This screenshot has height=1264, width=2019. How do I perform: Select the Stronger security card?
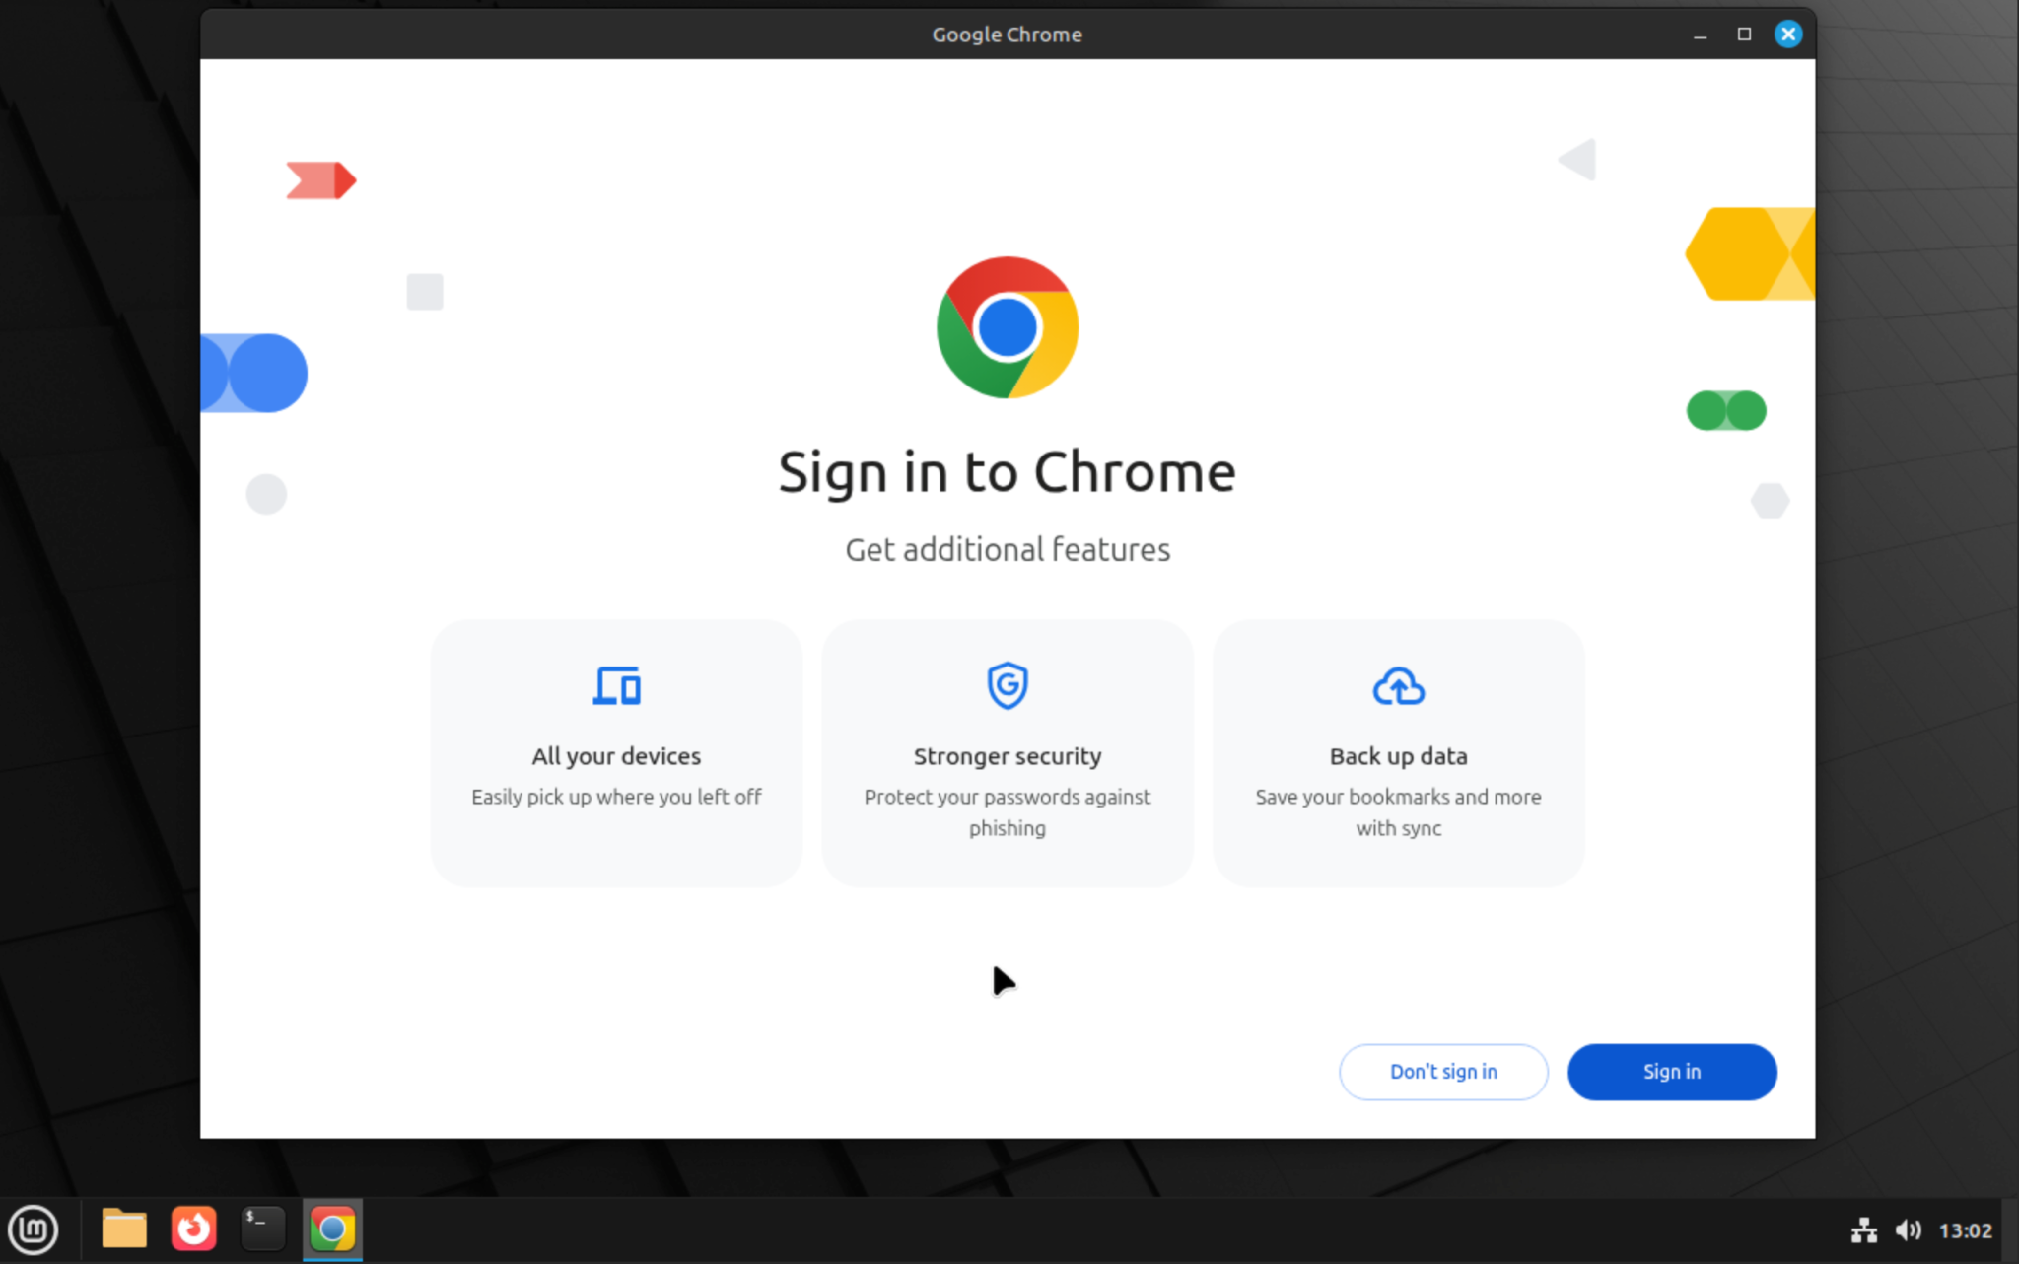(1006, 752)
